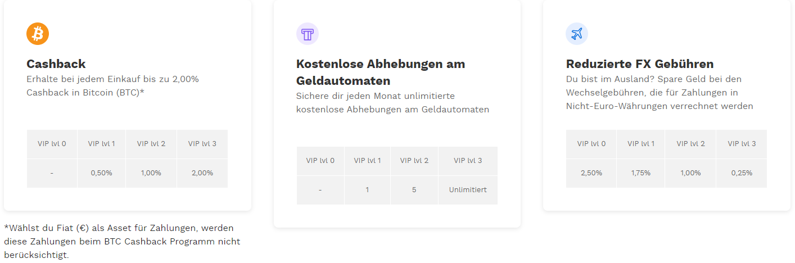Select the withdrawals cell showing 5
Image resolution: width=795 pixels, height=263 pixels.
(414, 190)
